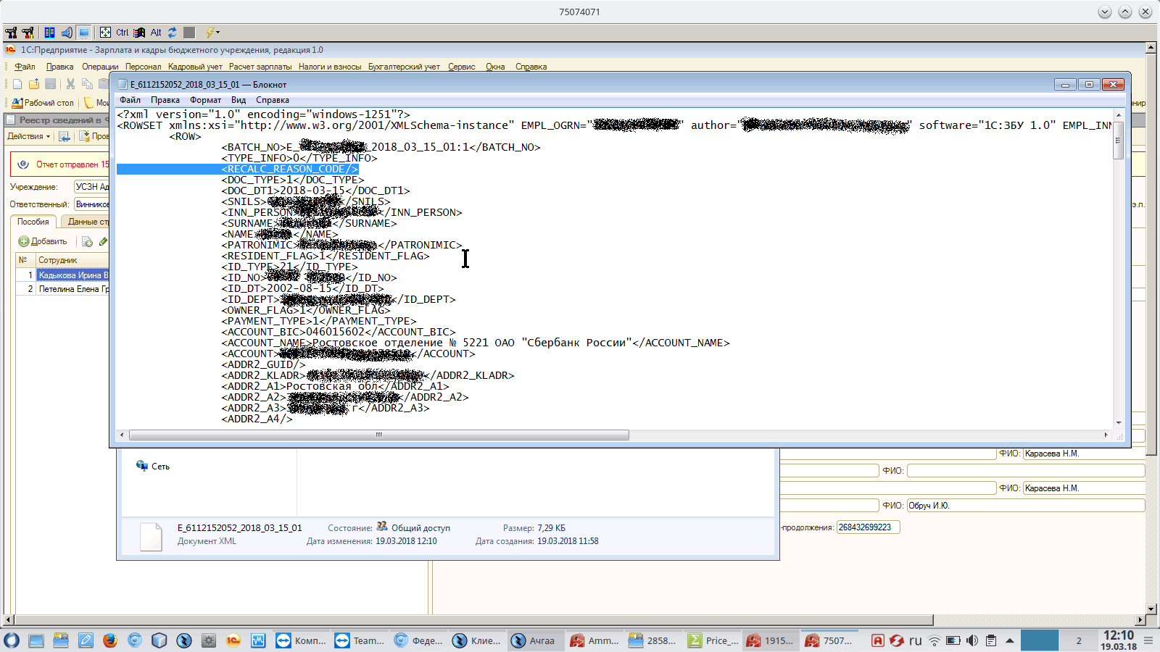Open the Файл menu in 1C
This screenshot has width=1160, height=652.
(x=25, y=67)
